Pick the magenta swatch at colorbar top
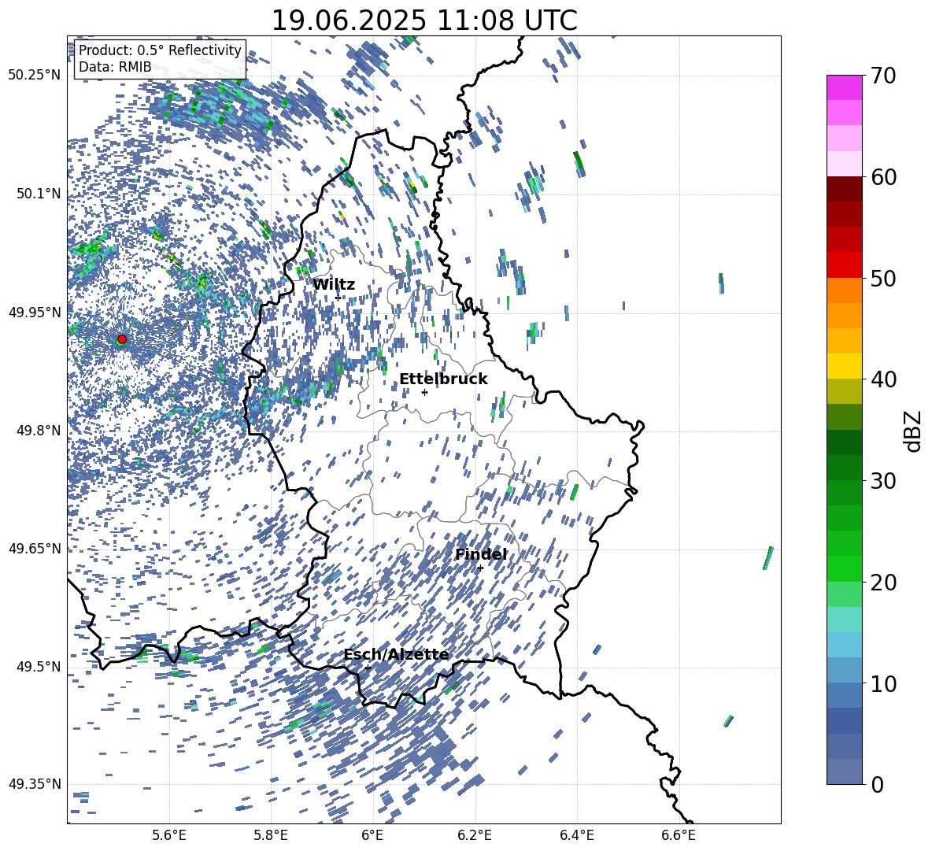Viewport: 932px width, 851px height. pyautogui.click(x=844, y=87)
